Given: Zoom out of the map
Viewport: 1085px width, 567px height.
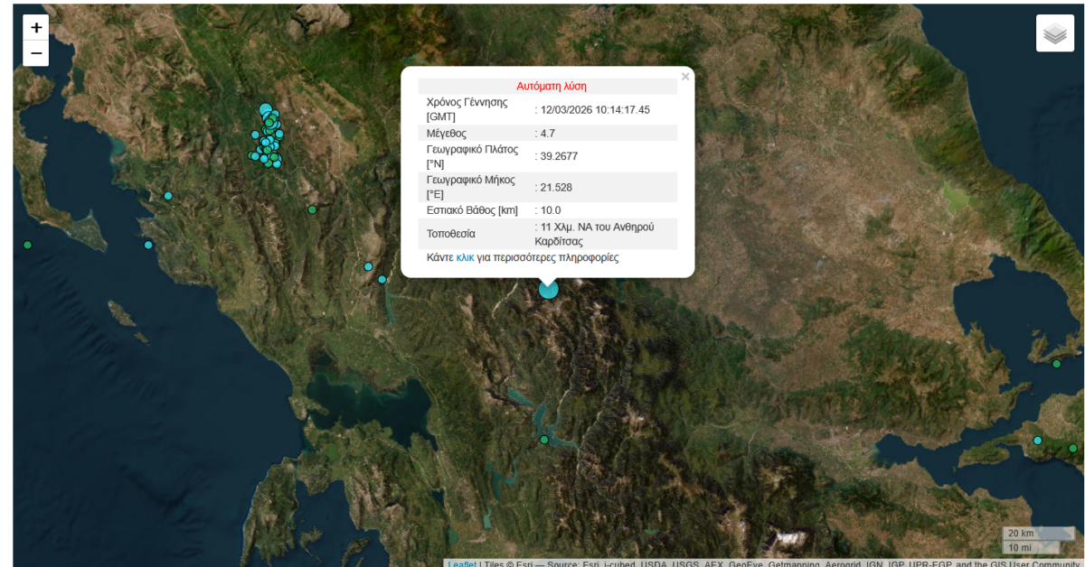Looking at the screenshot, I should (36, 54).
